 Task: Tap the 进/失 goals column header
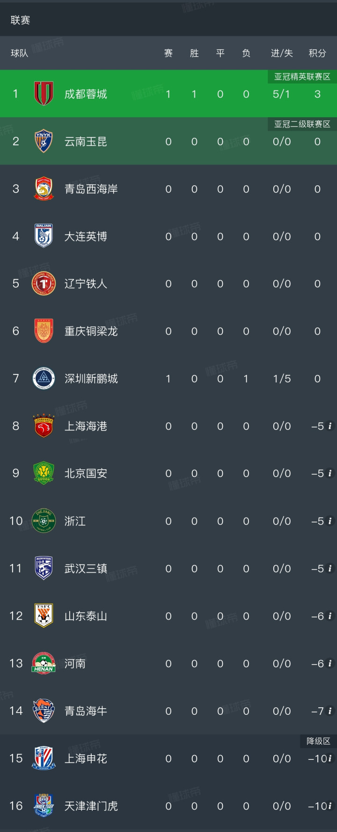[282, 53]
